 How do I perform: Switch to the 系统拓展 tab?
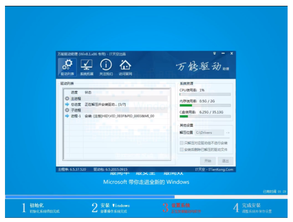pos(86,68)
